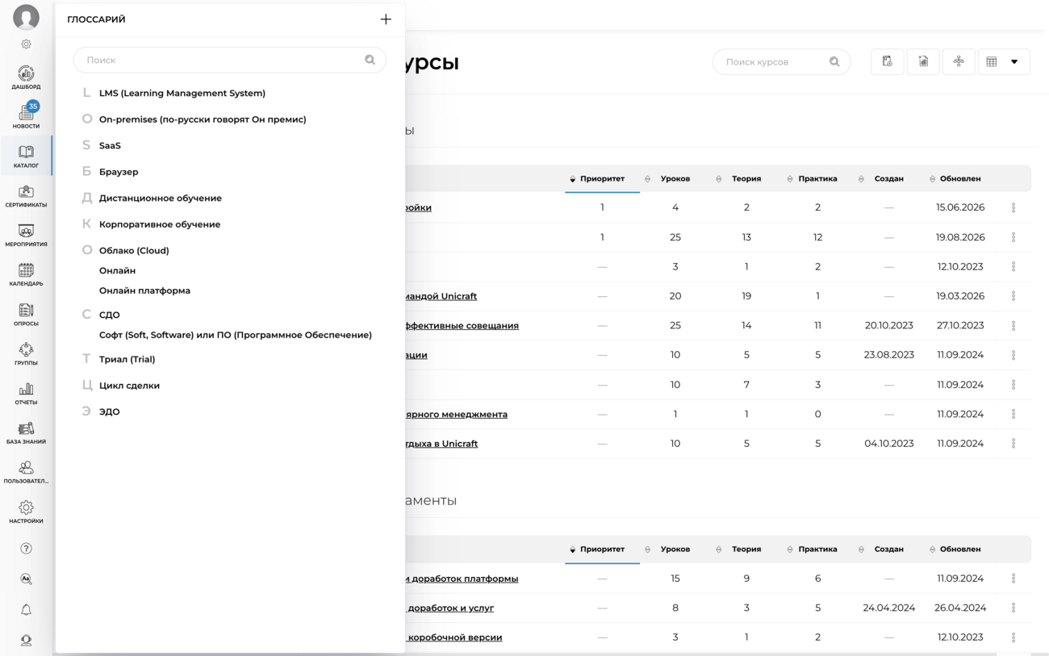This screenshot has width=1049, height=656.
Task: Open row menu for 15.06.2026 course
Action: (1013, 207)
